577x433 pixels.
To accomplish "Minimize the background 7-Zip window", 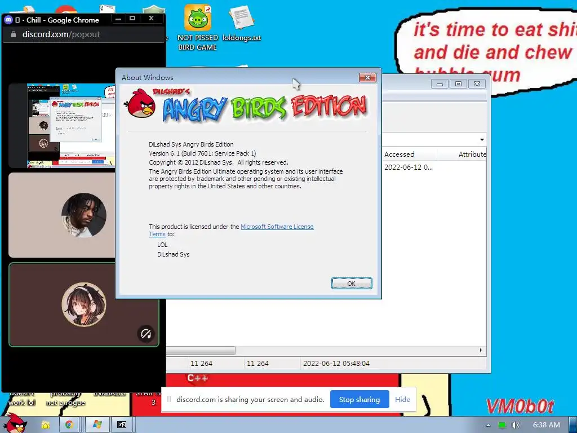I will coord(440,84).
